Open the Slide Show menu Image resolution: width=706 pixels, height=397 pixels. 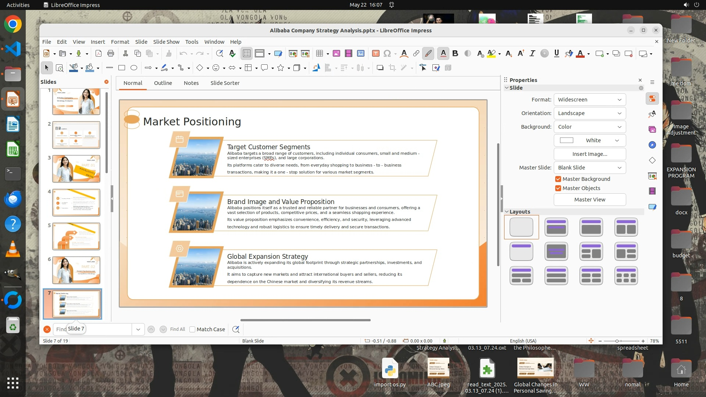[x=166, y=42]
